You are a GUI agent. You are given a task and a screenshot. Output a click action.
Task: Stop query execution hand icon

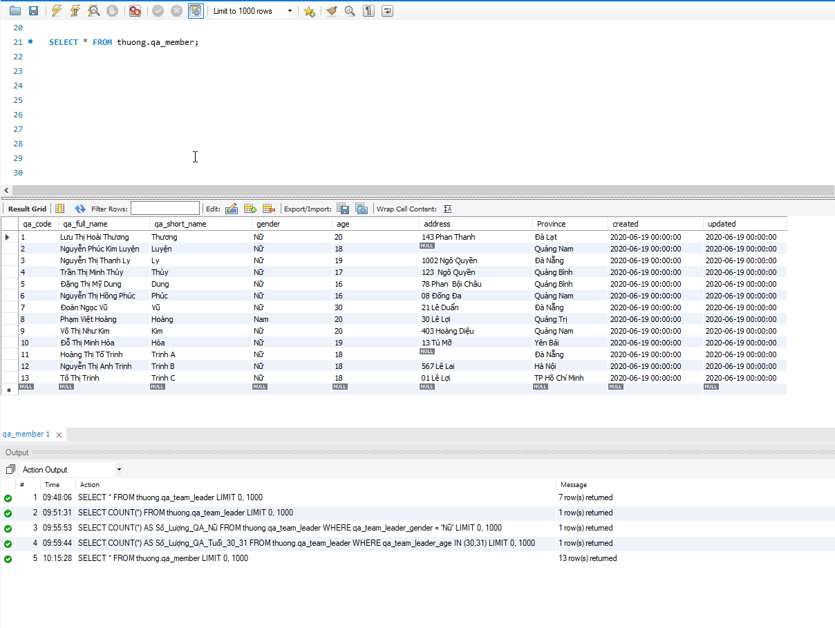[x=112, y=11]
